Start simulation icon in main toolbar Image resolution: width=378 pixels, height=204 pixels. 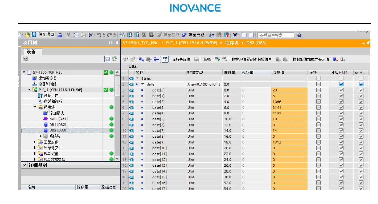[144, 35]
